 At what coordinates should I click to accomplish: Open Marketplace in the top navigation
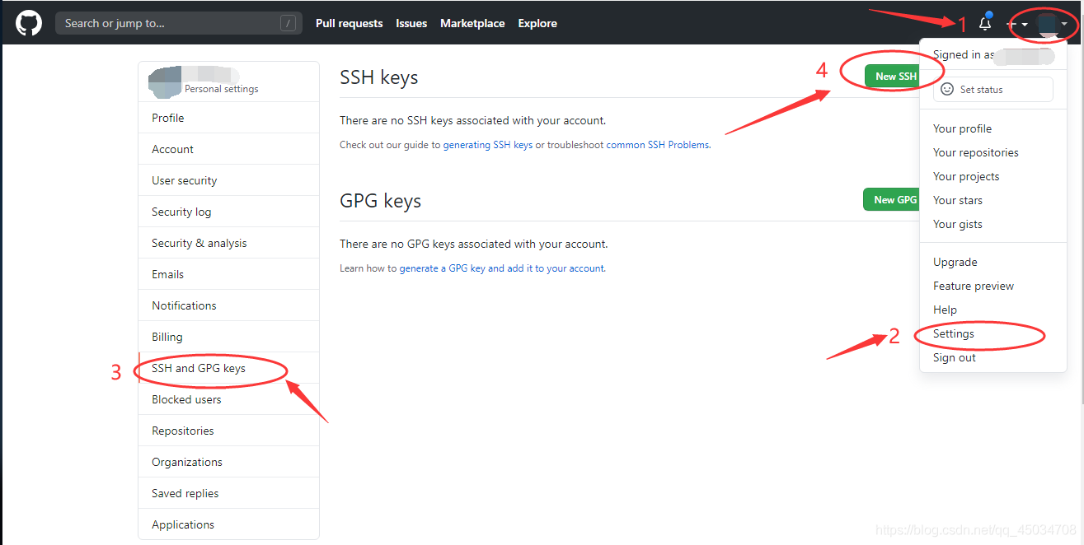point(472,23)
